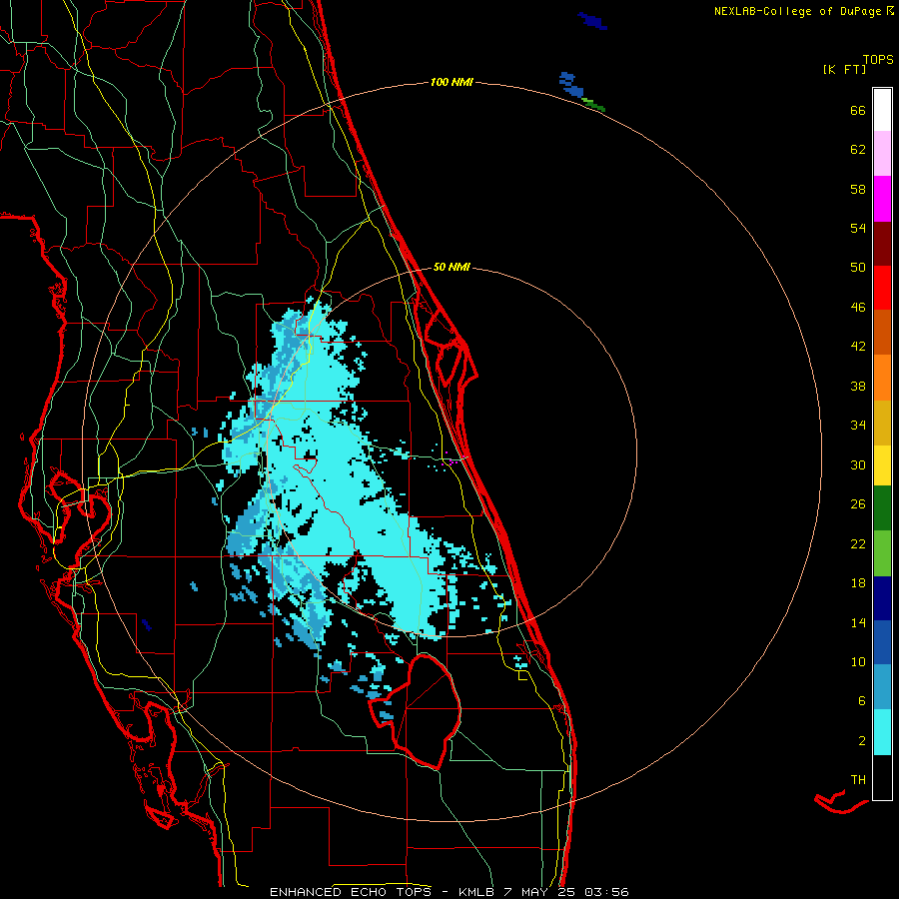Click the 'TH' legend label
The image size is (899, 899).
coord(858,779)
